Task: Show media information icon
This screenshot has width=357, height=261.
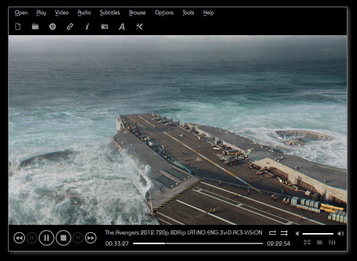Action: point(87,26)
